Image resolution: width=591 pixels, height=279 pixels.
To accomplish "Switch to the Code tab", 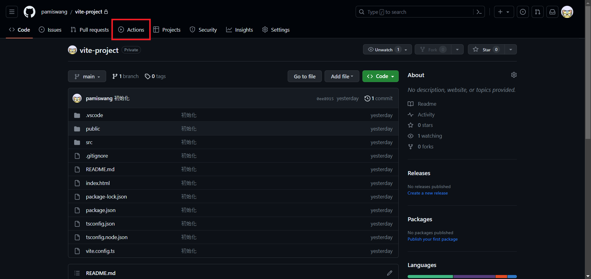I will pyautogui.click(x=19, y=30).
